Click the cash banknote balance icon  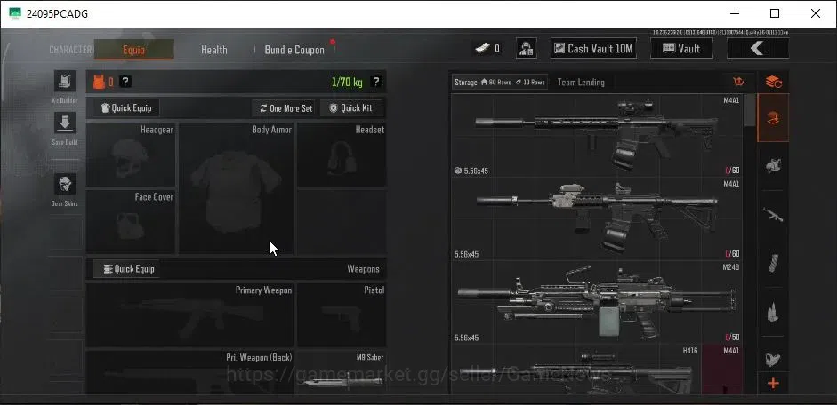pyautogui.click(x=483, y=49)
